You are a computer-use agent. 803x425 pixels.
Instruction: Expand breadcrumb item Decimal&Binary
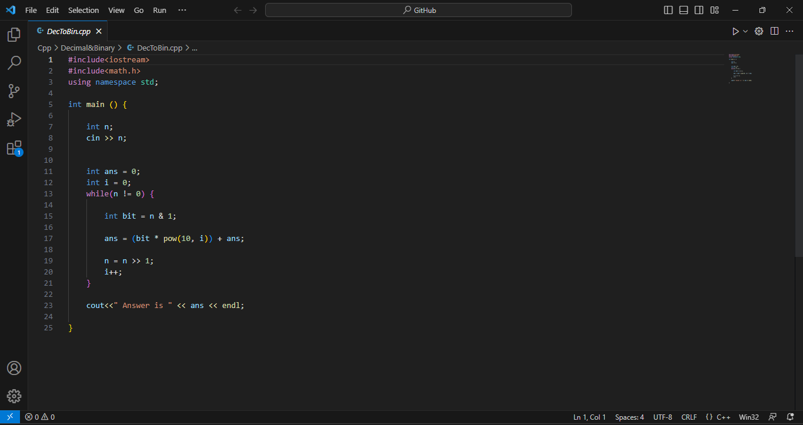click(x=88, y=48)
